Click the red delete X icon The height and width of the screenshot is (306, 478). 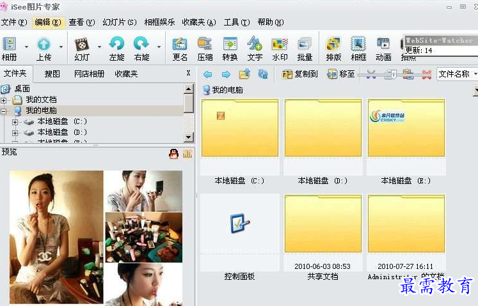tap(426, 74)
